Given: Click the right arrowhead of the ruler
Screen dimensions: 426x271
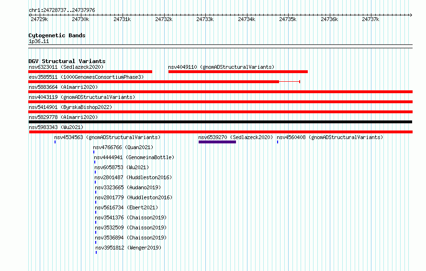Looking at the screenshot, I should [x=411, y=15].
